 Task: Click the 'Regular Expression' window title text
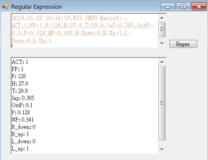[x=36, y=7]
